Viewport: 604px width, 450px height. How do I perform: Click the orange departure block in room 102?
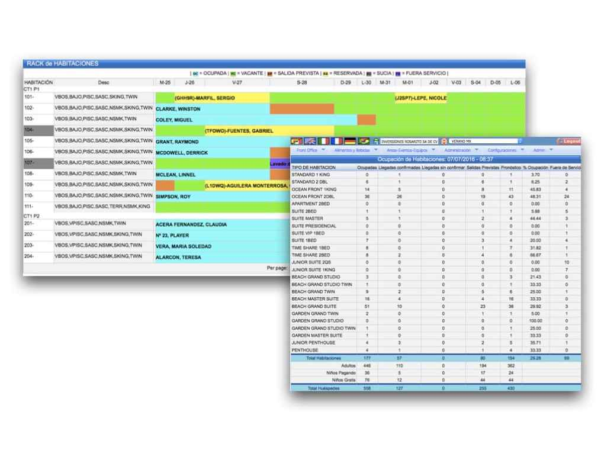click(302, 108)
